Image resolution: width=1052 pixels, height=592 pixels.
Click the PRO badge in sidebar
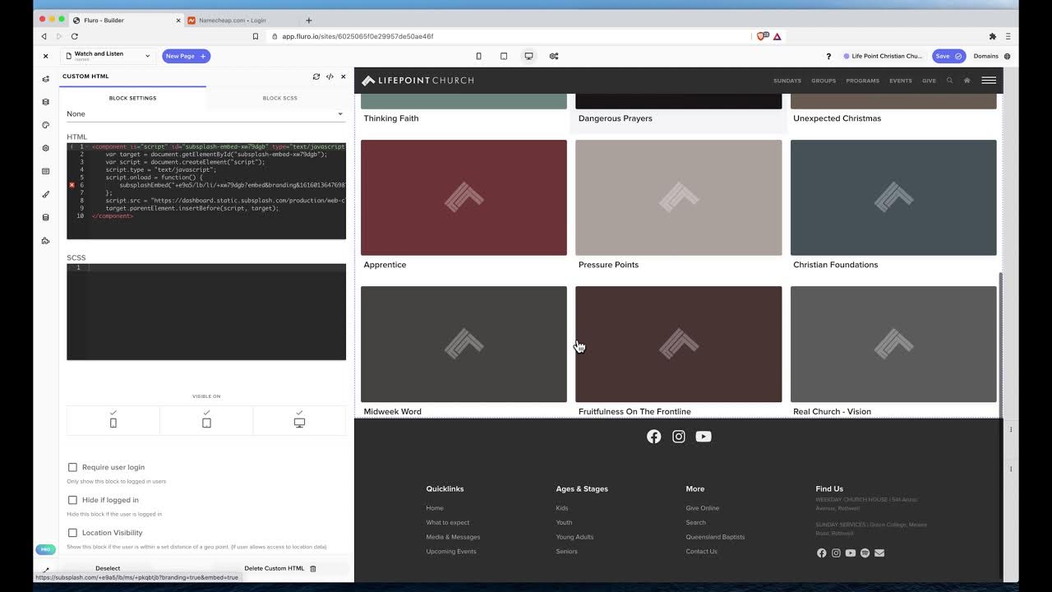[x=45, y=549]
